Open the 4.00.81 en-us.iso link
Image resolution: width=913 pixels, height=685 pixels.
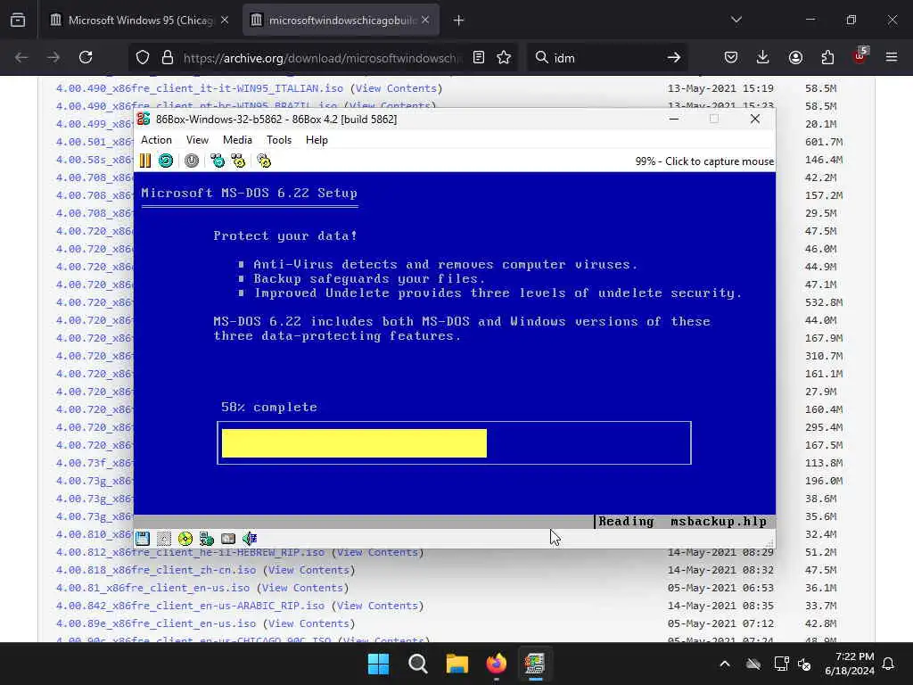152,589
